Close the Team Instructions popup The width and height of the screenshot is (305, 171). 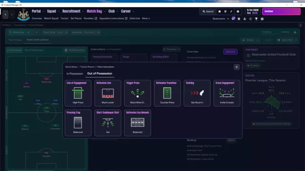pos(236,67)
